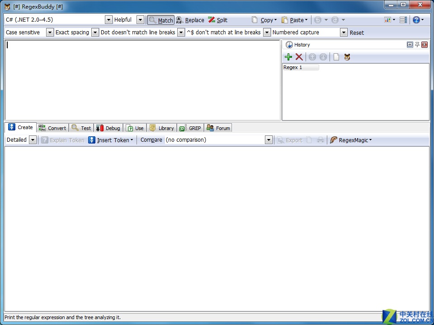
Task: Switch to the Debug tab
Action: 108,128
